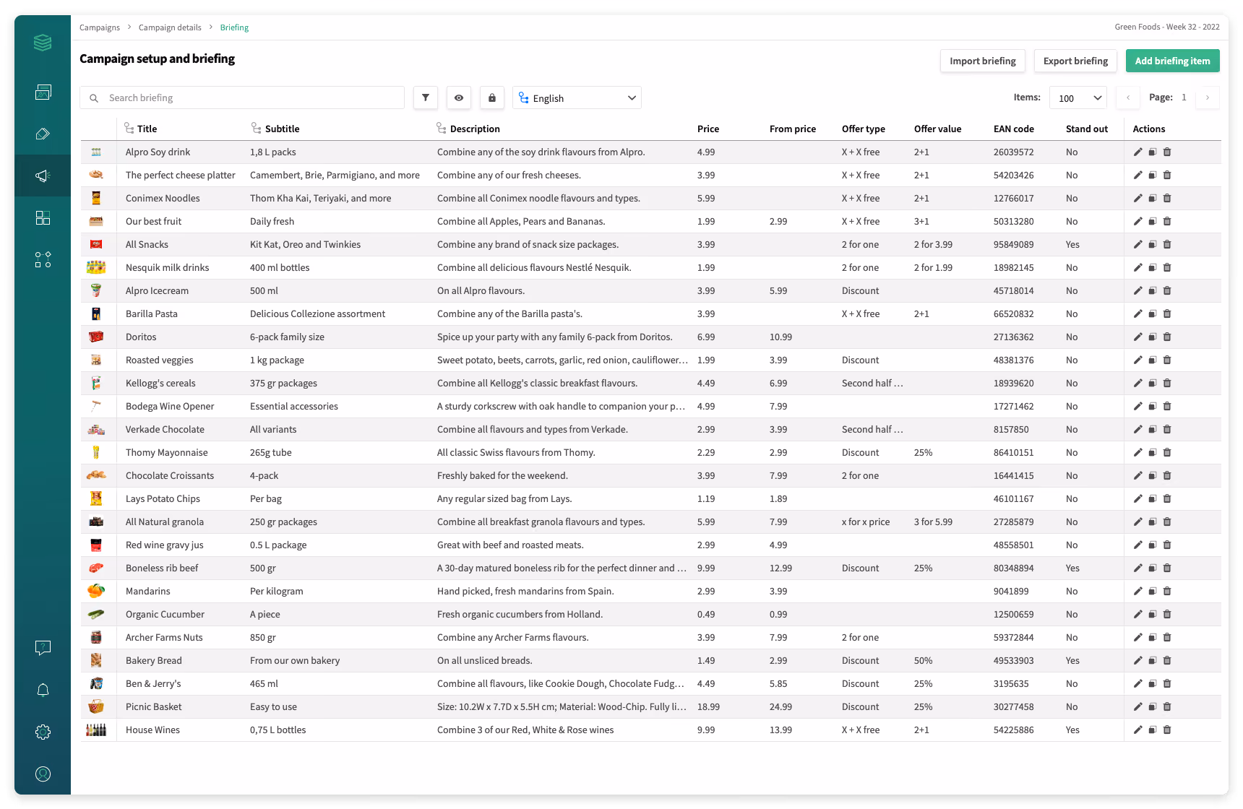Screen dimensions: 1243x809
Task: Click the Offer type column header
Action: tap(864, 129)
